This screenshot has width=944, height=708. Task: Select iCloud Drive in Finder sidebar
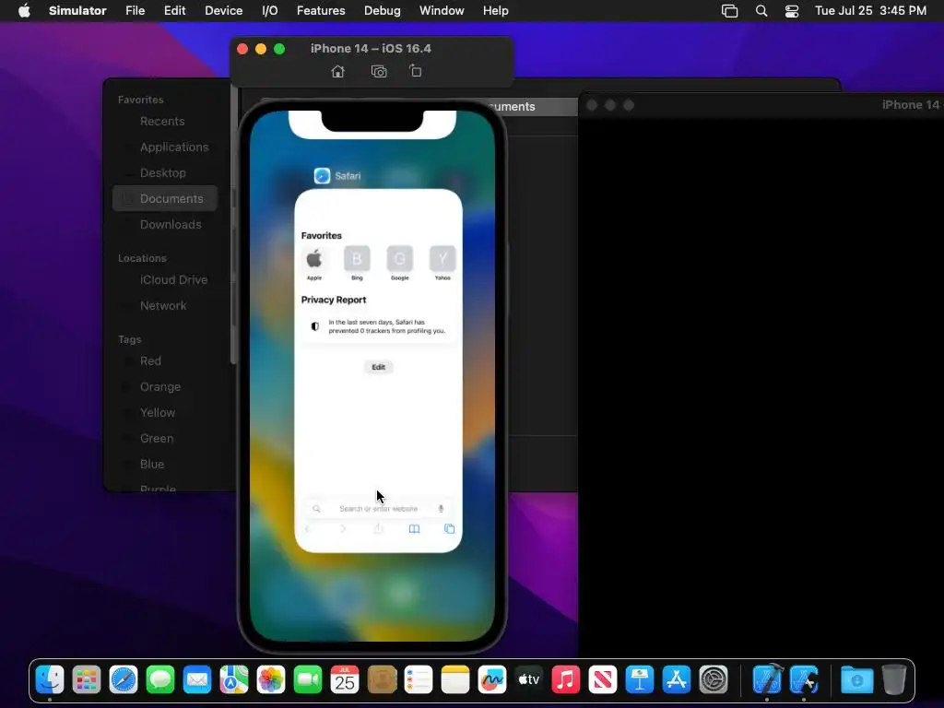173,280
